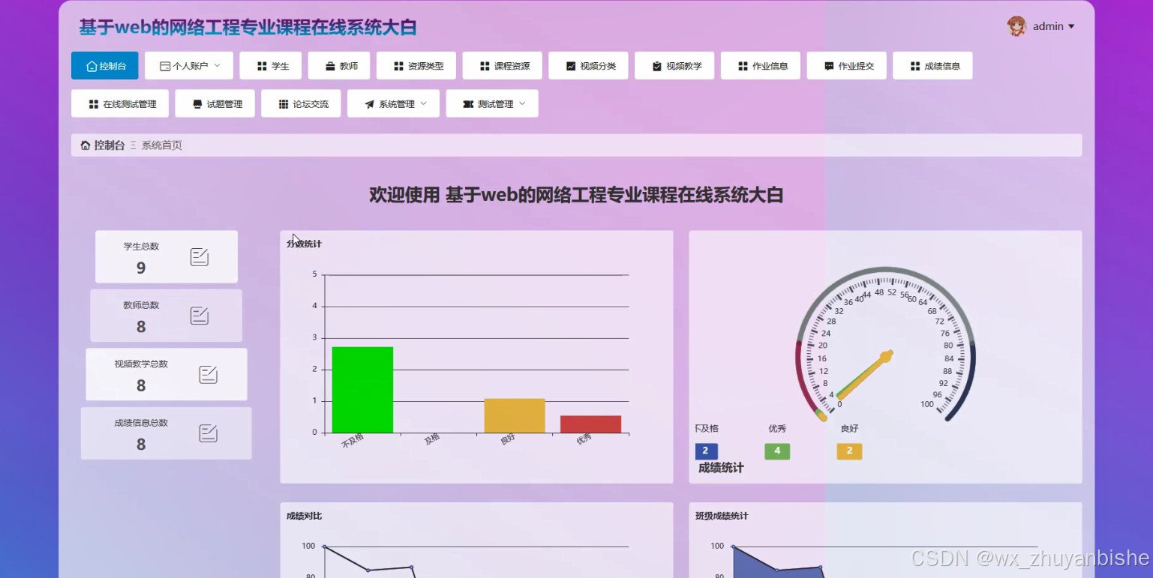Viewport: 1153px width, 578px height.
Task: Click the green 优秀 color swatch
Action: (x=777, y=451)
